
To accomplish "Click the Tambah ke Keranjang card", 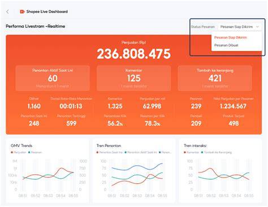I will coord(215,78).
